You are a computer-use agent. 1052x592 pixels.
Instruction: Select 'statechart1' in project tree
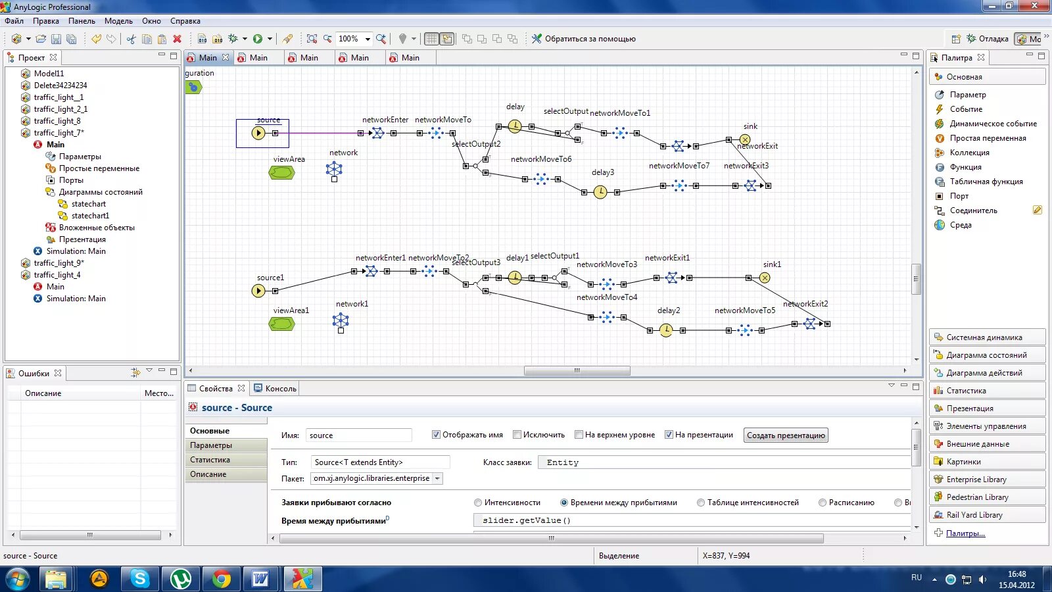click(x=90, y=216)
